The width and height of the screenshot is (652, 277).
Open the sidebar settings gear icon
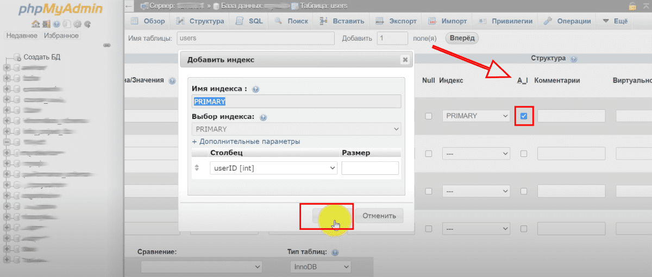[x=78, y=24]
